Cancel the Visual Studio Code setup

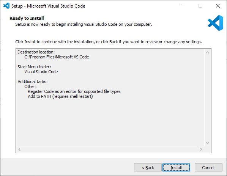coord(208,168)
